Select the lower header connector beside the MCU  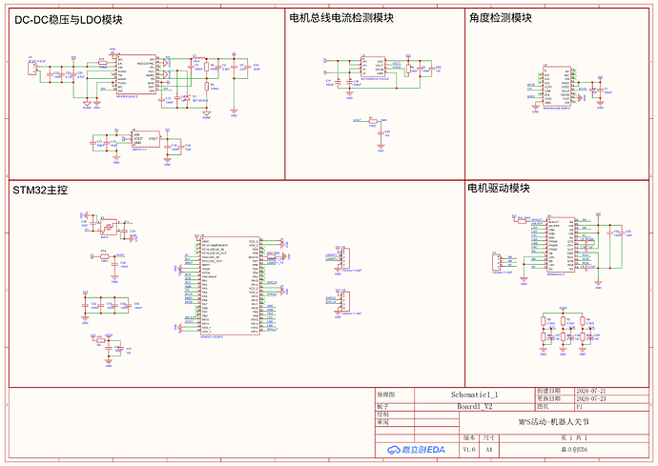(345, 301)
